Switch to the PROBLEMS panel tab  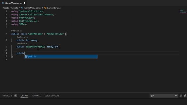(x=8, y=96)
